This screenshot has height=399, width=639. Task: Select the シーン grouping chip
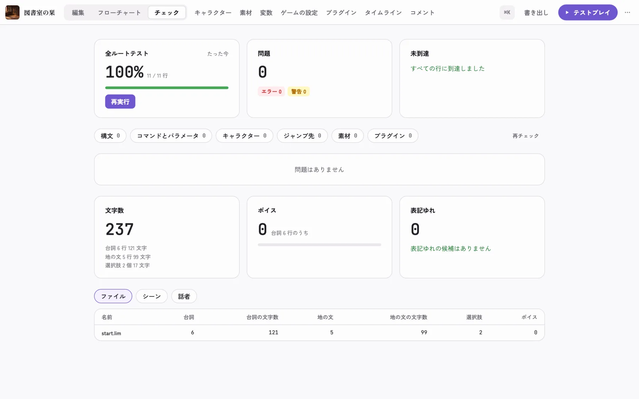[x=152, y=296]
